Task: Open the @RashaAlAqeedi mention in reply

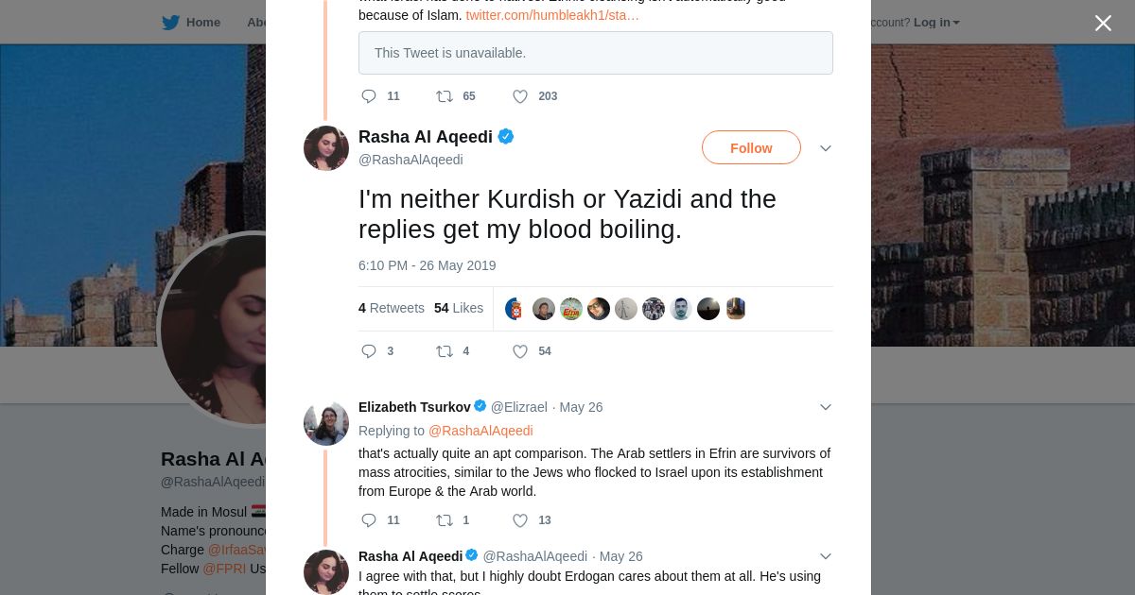Action: pos(480,431)
